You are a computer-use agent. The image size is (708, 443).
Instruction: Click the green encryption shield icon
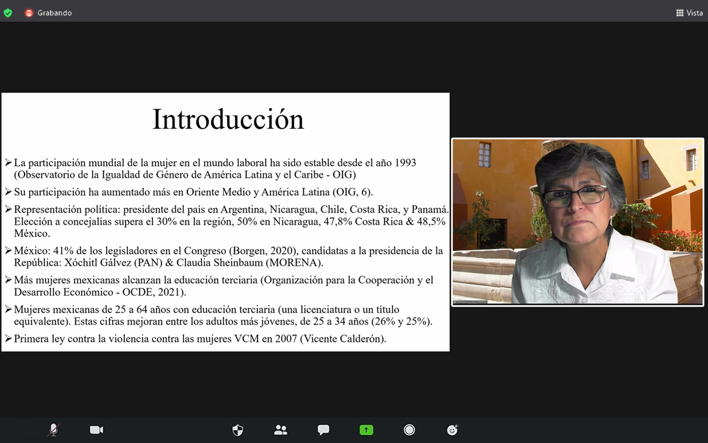coord(8,13)
